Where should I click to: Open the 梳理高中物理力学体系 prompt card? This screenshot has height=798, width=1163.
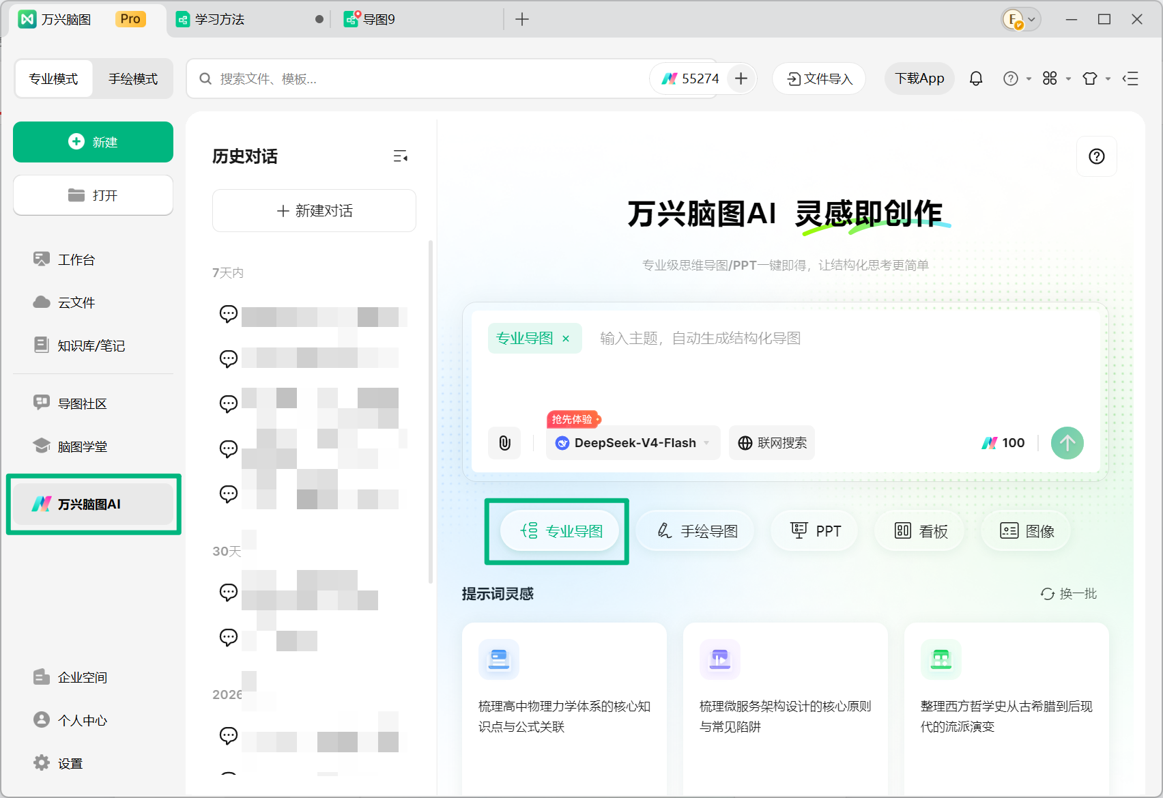564,709
